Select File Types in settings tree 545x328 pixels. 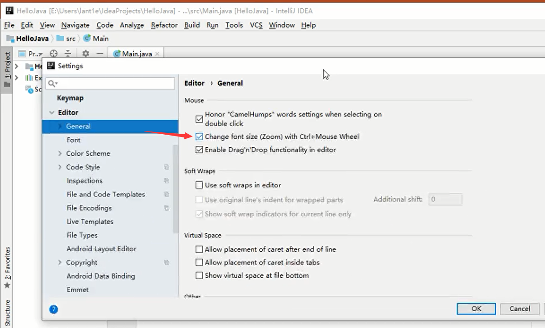click(x=82, y=235)
